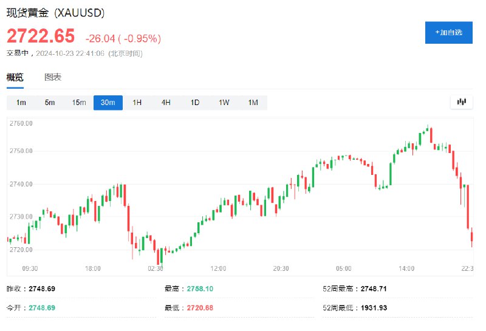Screen dimensions: 486x331
Task: Click the 12:00 time axis label
Action: pos(218,268)
